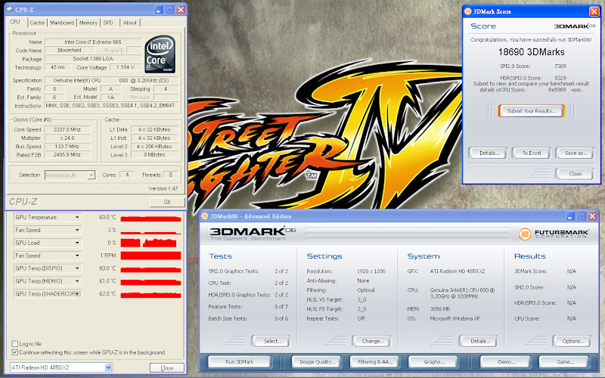Minimize the 3DMark06 Advanced Edition window

(x=570, y=216)
